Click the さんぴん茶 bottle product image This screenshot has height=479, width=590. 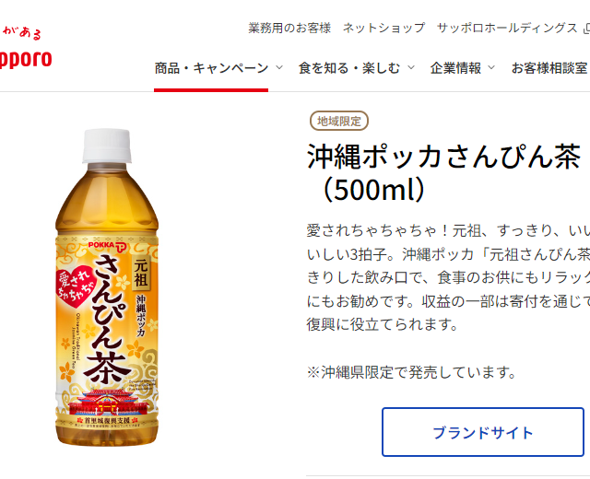[107, 286]
